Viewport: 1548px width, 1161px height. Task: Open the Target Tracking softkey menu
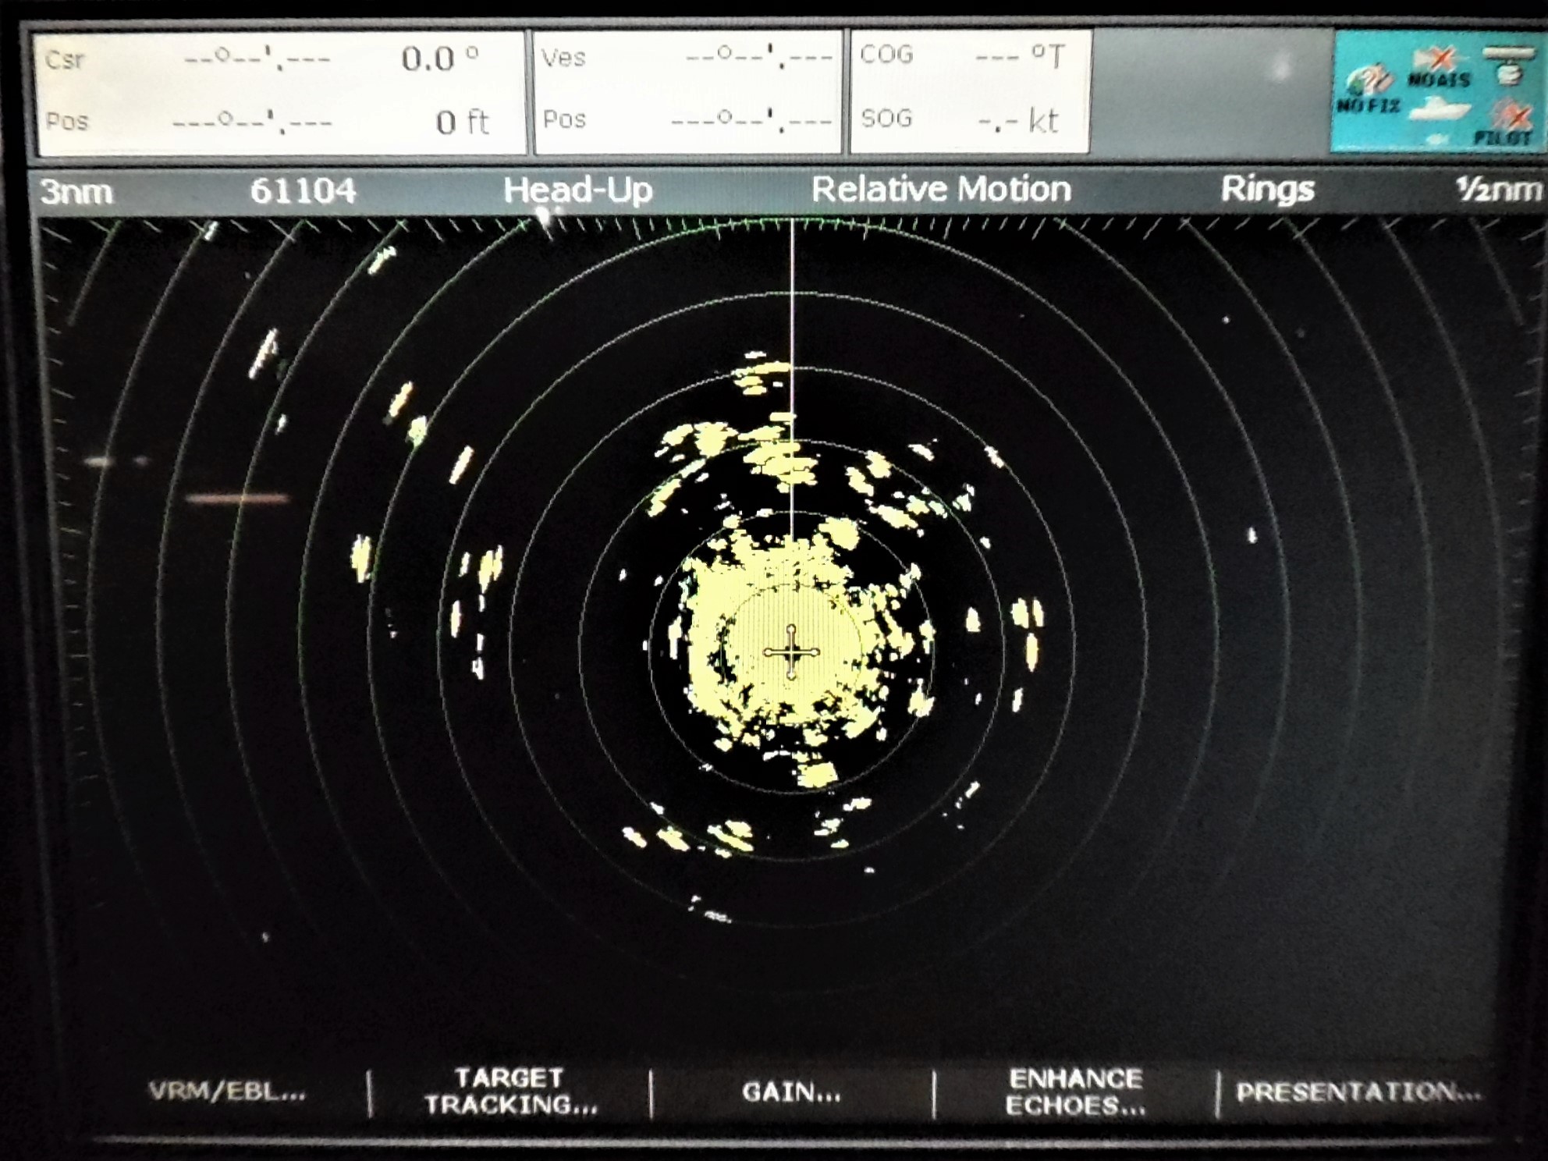511,1091
